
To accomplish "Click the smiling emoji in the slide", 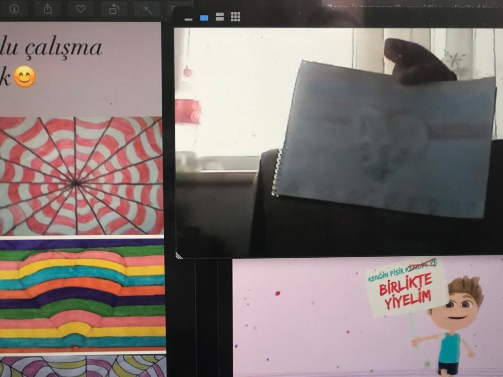I will 25,77.
